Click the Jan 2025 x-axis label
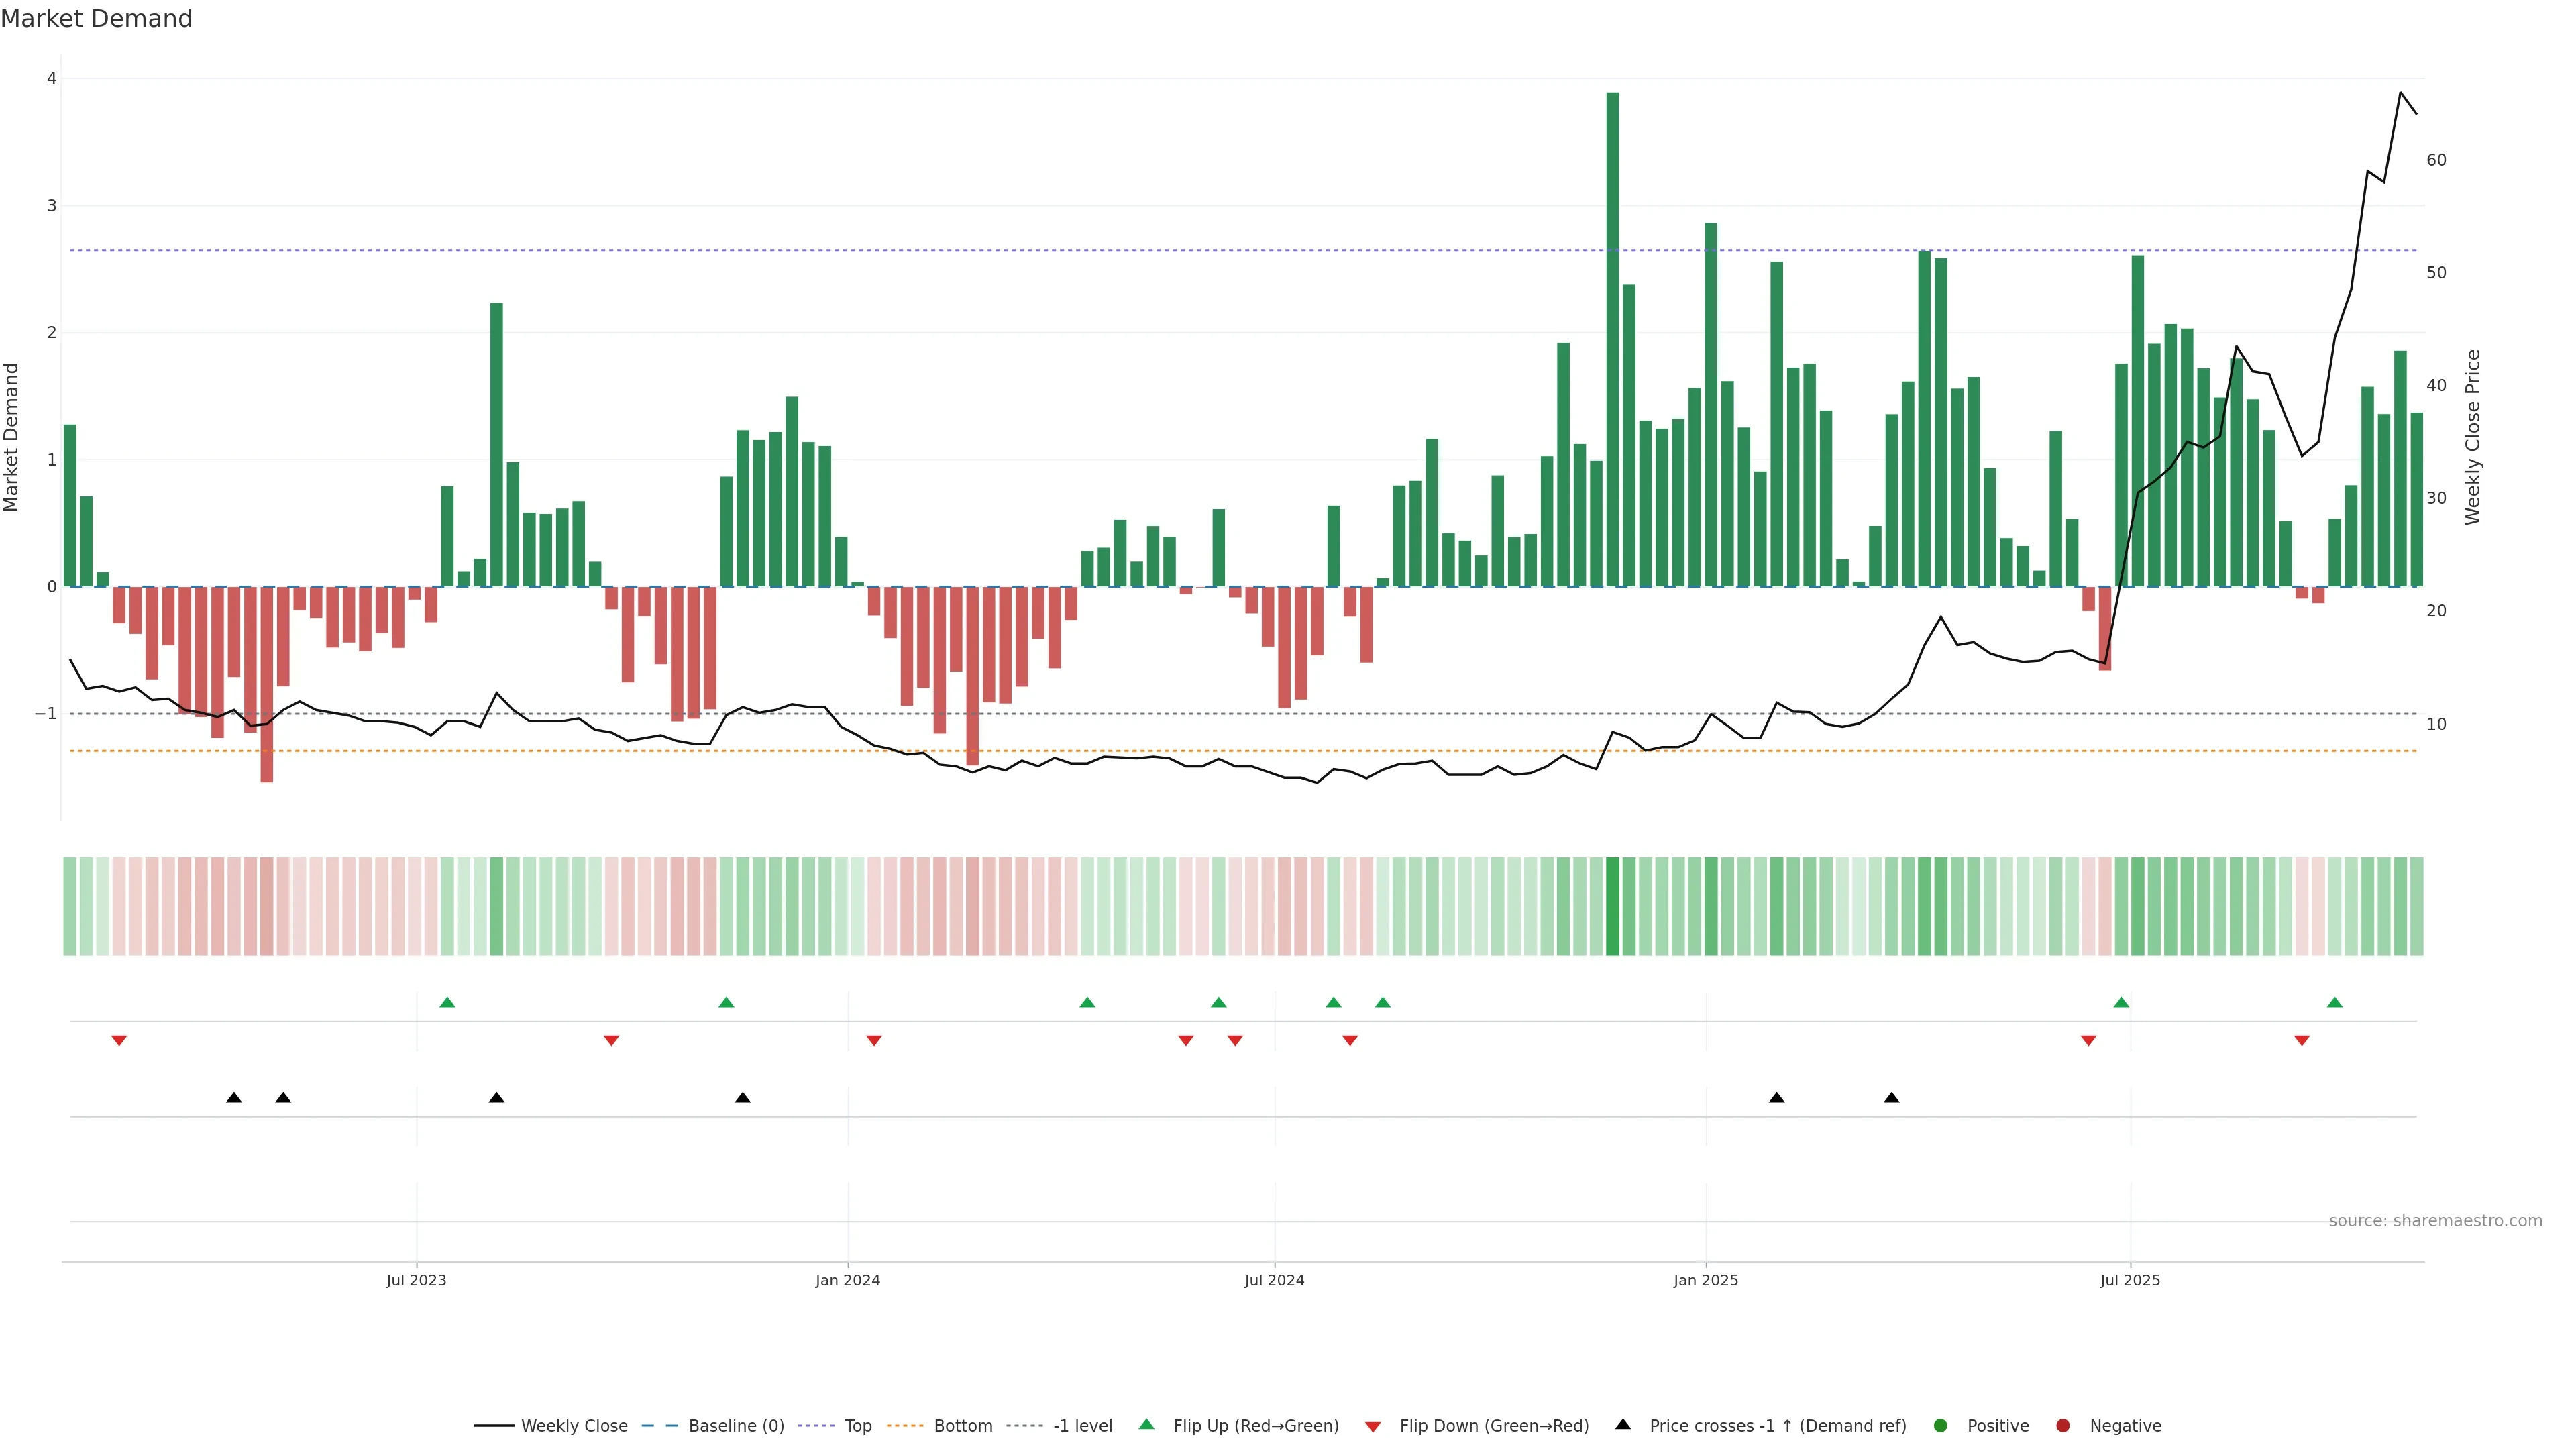 (1705, 1280)
